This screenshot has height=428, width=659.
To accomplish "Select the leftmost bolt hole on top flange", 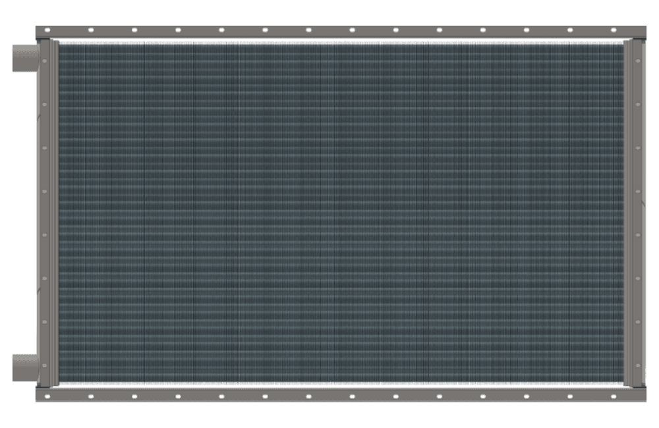I will 47,30.
